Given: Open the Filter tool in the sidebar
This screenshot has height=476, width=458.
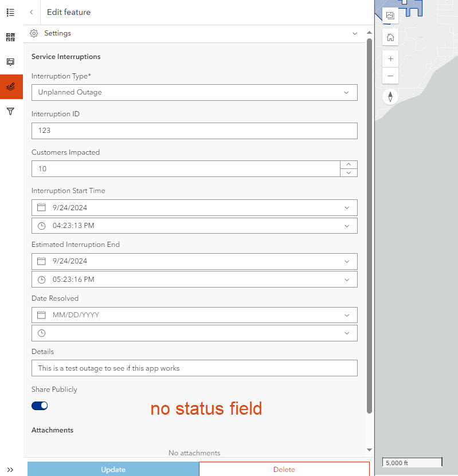Looking at the screenshot, I should click(x=10, y=111).
